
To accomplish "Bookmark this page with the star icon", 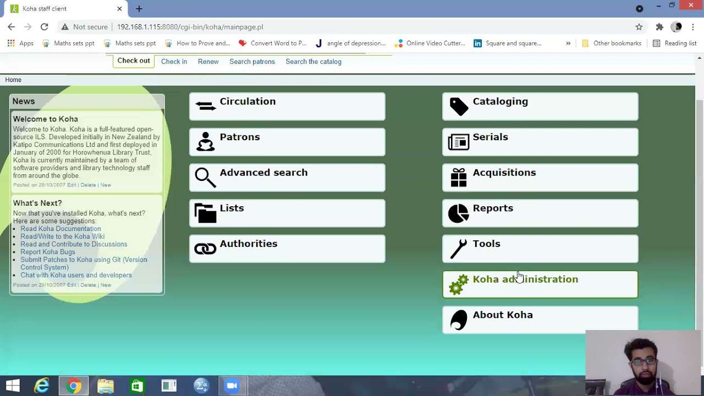I will click(639, 26).
